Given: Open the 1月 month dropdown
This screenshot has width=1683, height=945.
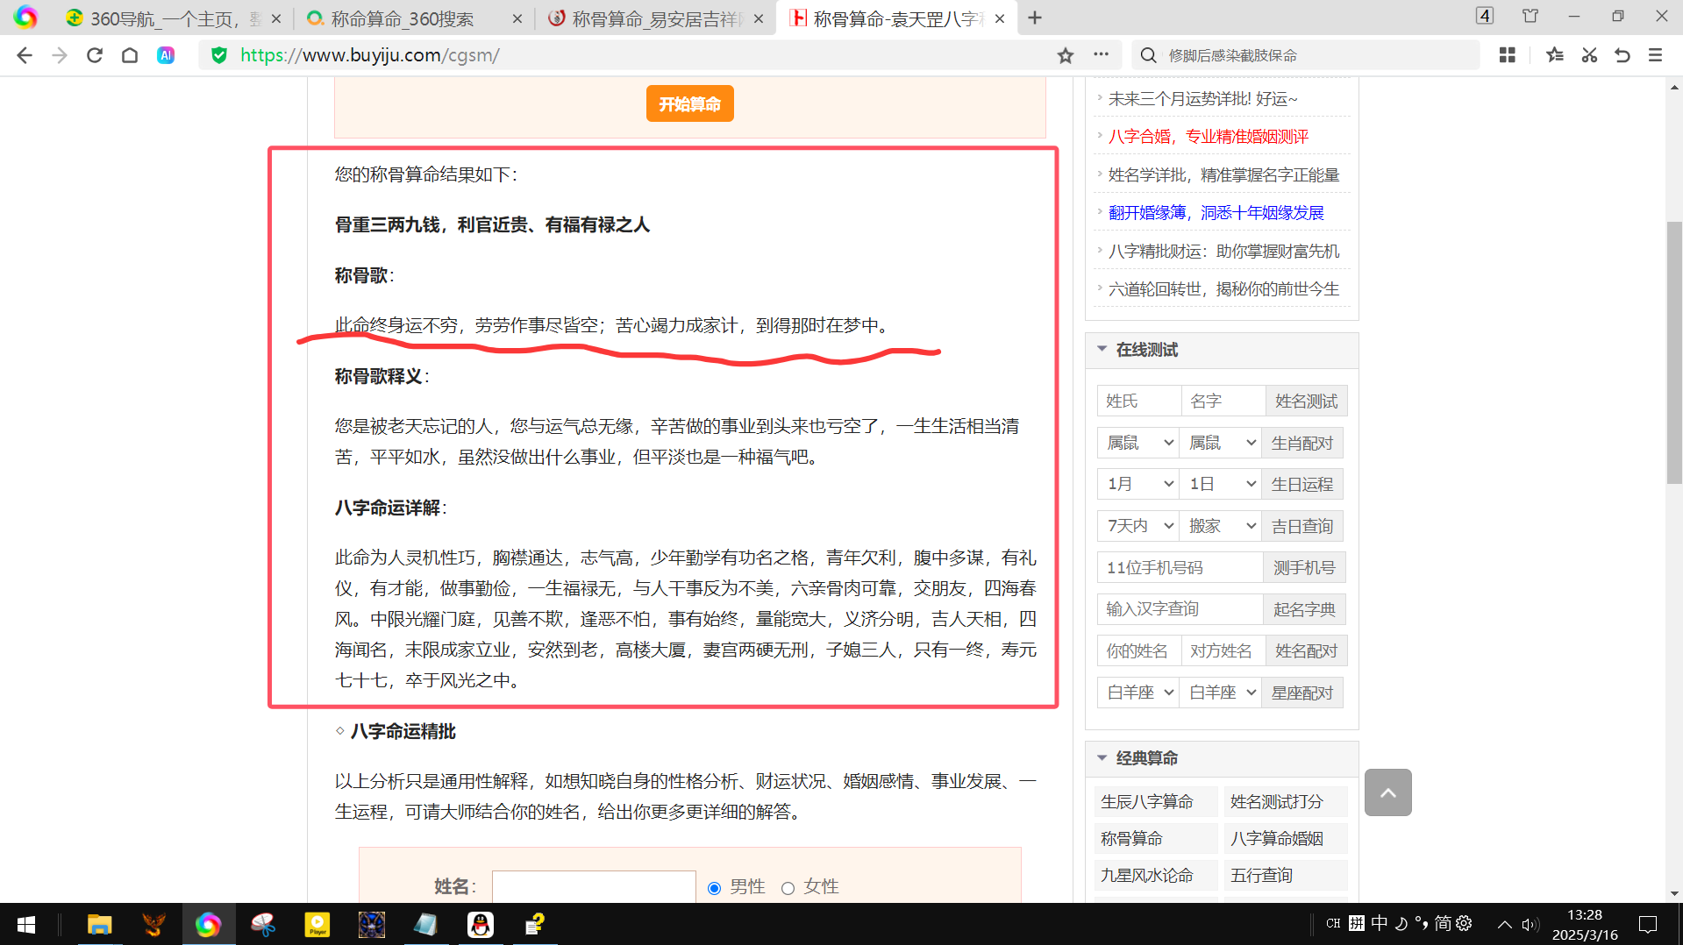Looking at the screenshot, I should pos(1137,484).
